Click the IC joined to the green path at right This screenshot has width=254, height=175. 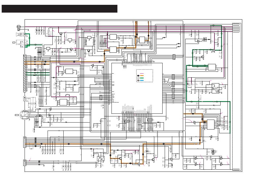pos(212,67)
